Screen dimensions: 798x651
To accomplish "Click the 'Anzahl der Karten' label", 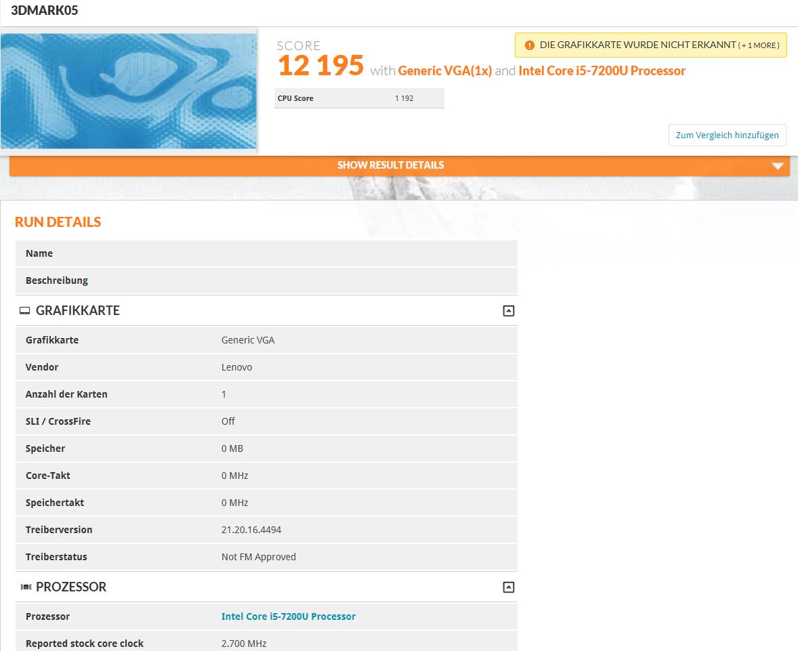I will coord(66,394).
